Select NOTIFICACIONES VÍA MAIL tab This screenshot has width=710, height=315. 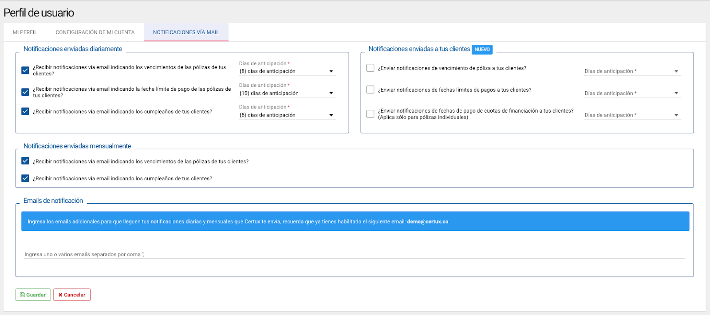(186, 32)
